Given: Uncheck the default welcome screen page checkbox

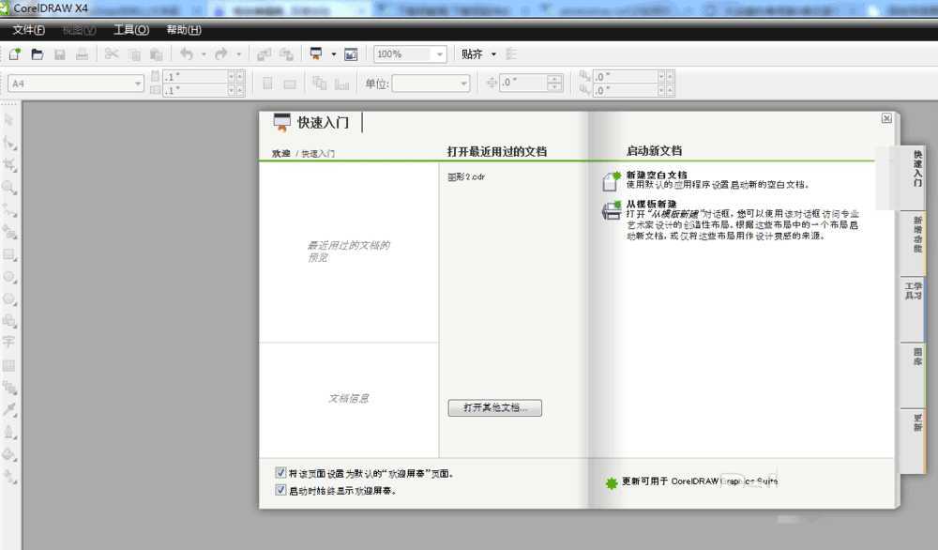Looking at the screenshot, I should click(x=280, y=472).
